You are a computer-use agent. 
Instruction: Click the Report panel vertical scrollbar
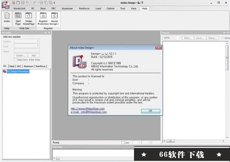coord(227,57)
